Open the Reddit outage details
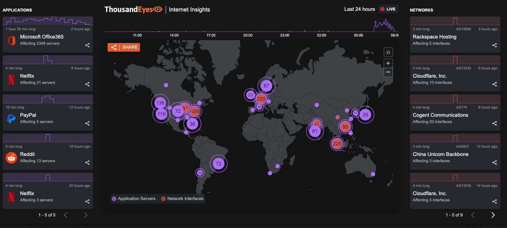Viewport: 507px width, 228px height. click(48, 152)
